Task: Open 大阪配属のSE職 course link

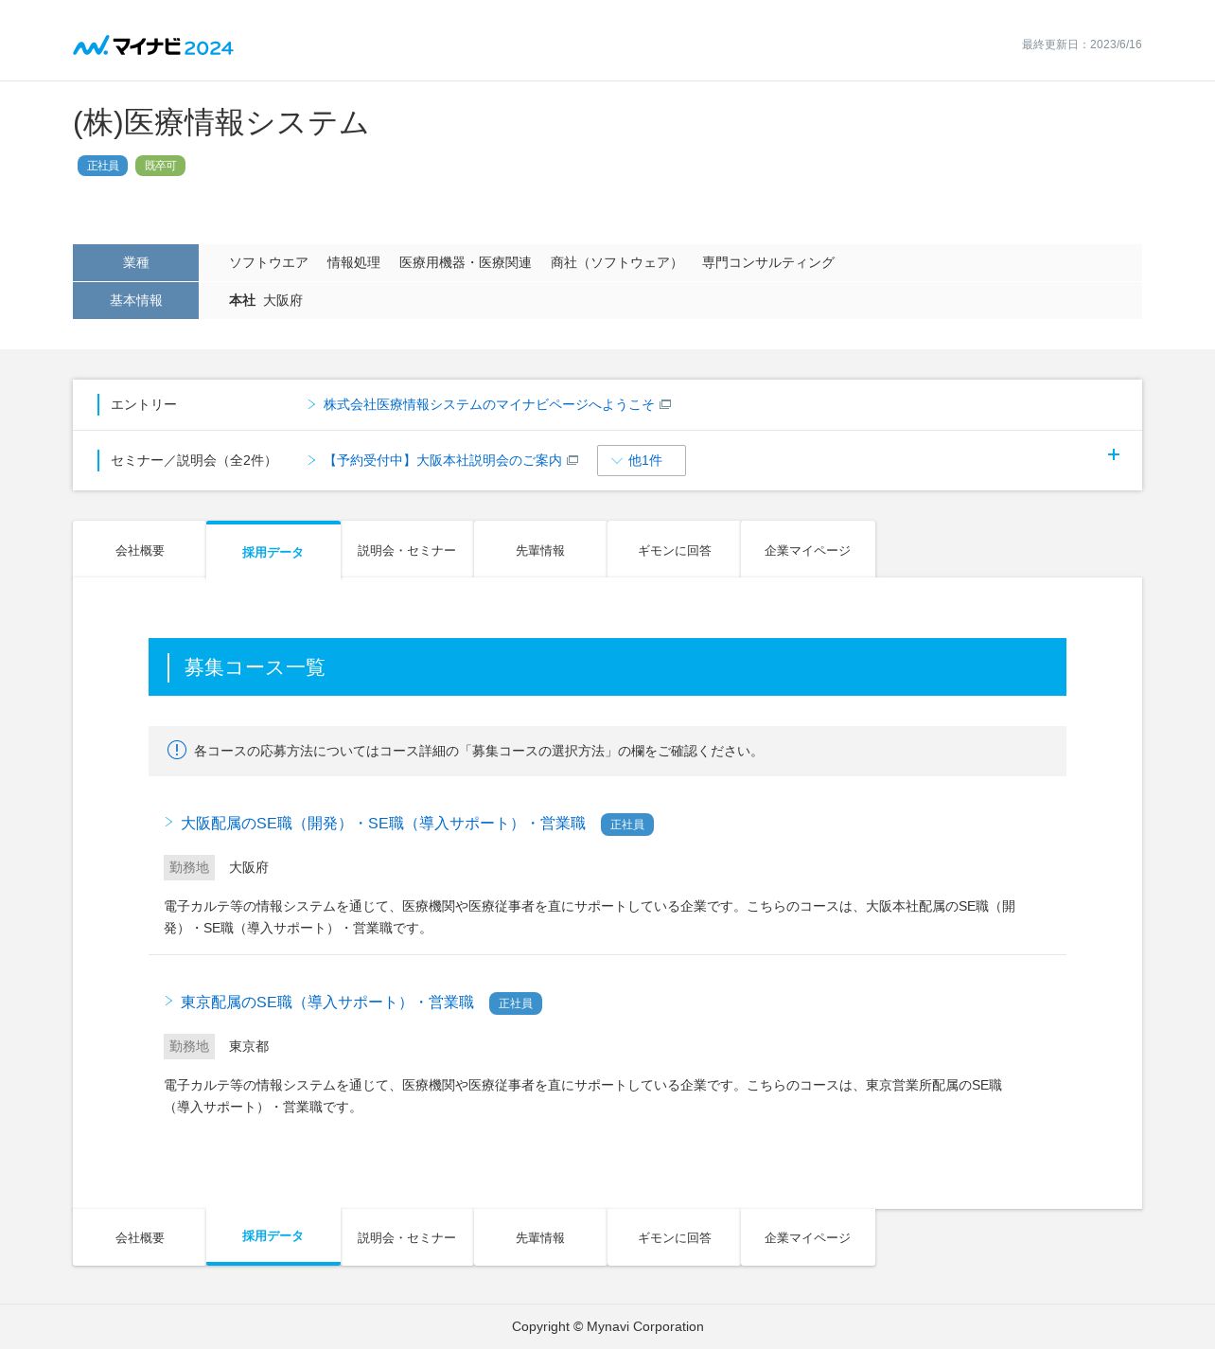Action: click(x=383, y=824)
